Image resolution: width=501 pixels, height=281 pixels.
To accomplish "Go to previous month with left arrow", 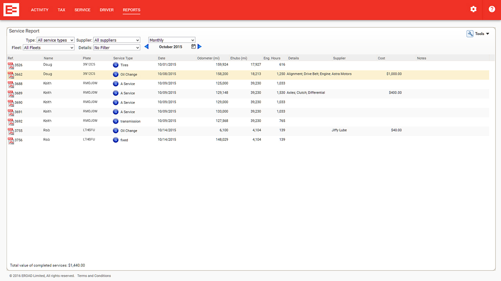I will pyautogui.click(x=147, y=47).
